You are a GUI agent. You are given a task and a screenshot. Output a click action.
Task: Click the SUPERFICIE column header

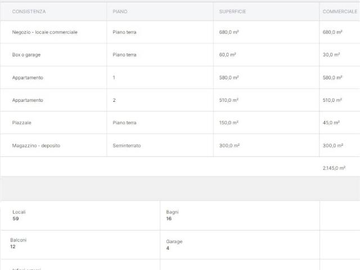[232, 11]
